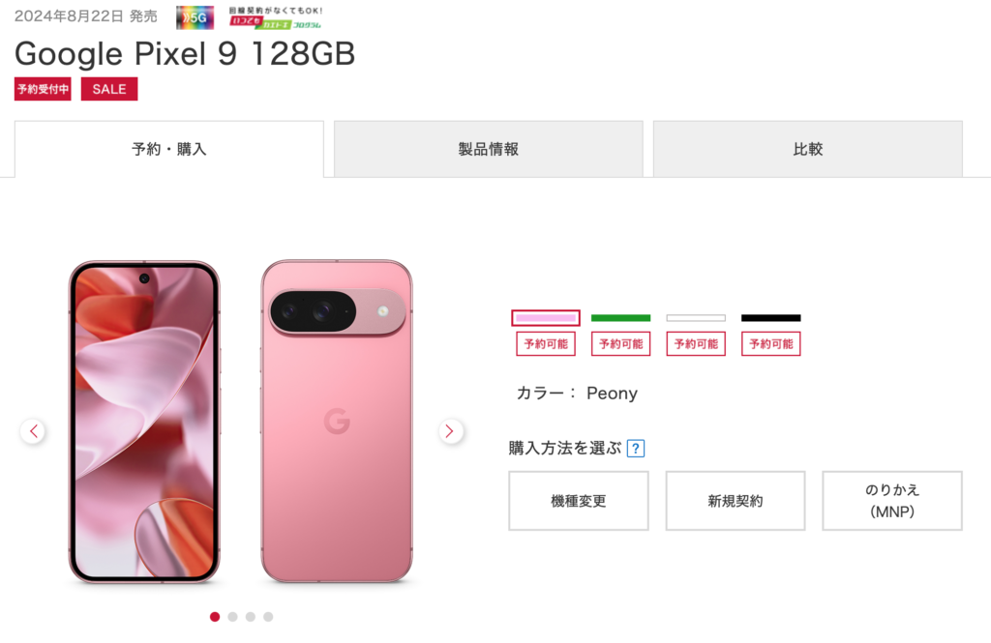Image resolution: width=991 pixels, height=643 pixels.
Task: Jump to the fourth carousel dot
Action: [x=268, y=617]
